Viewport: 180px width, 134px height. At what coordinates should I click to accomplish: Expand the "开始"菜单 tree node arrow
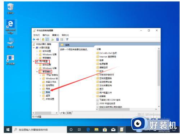click(40, 75)
